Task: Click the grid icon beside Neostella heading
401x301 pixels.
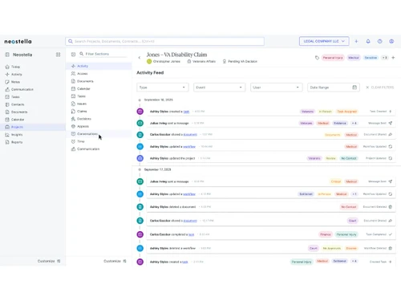Action: click(x=58, y=55)
